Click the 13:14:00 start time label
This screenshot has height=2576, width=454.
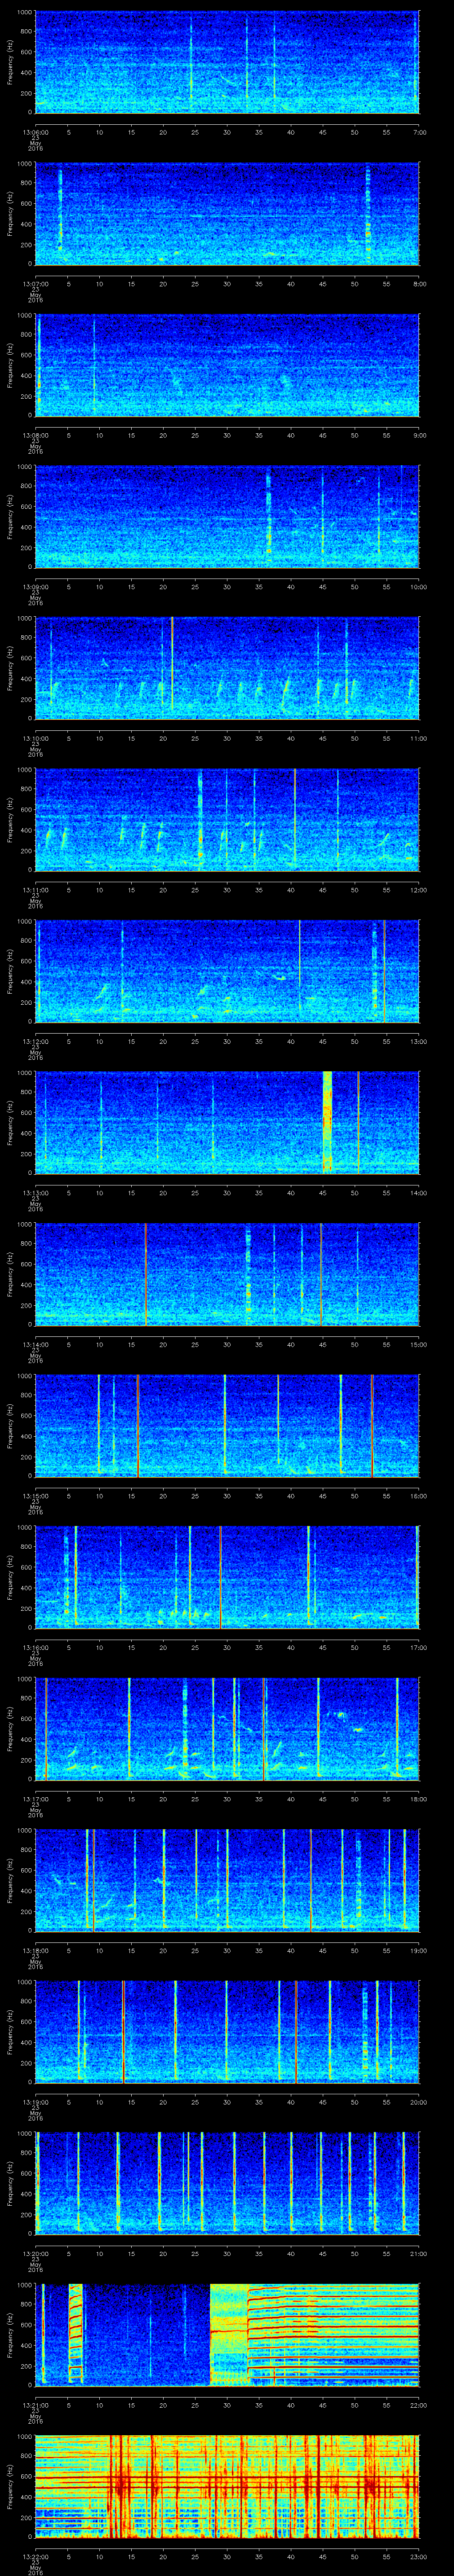(36, 1343)
